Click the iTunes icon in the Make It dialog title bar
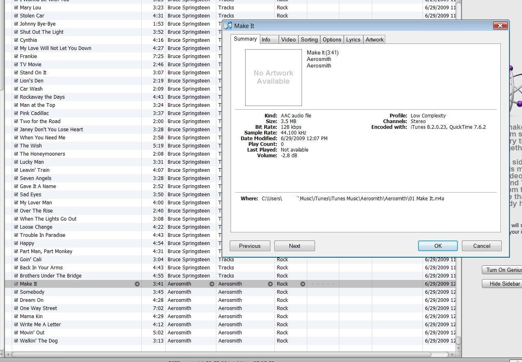The image size is (522, 362). click(x=228, y=26)
